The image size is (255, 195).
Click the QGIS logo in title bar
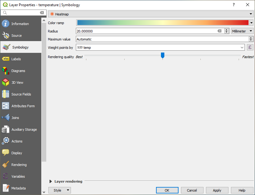(x=5, y=5)
